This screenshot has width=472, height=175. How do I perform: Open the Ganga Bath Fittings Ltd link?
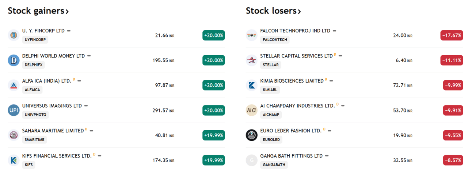pos(291,156)
